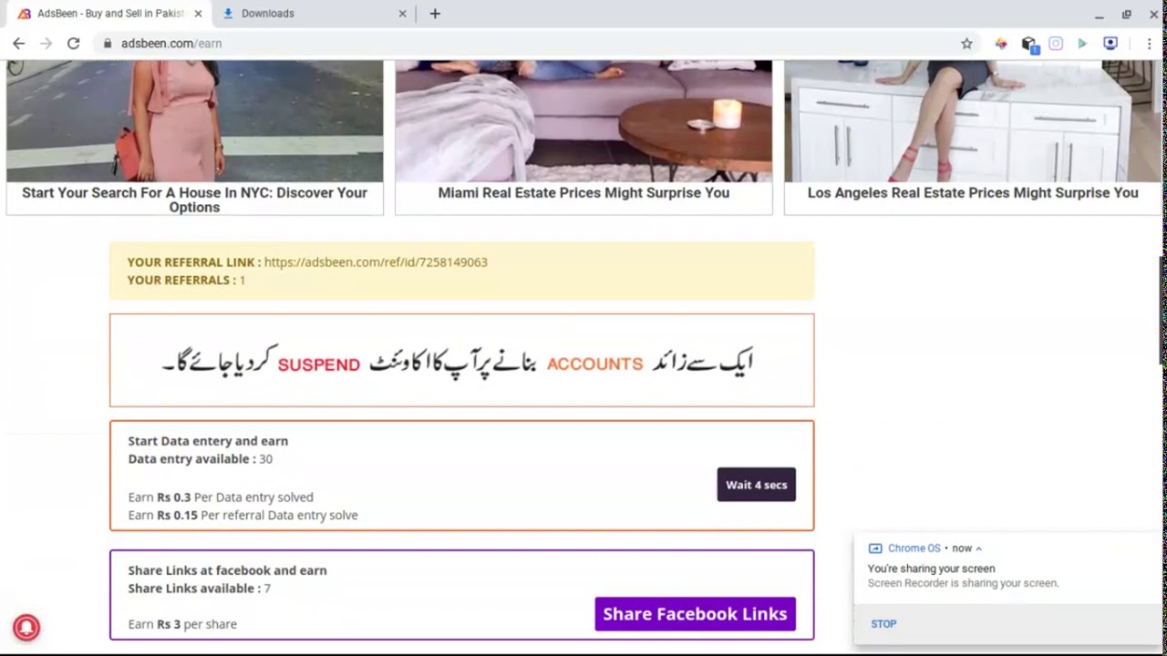Click the square camera-style extension icon
Viewport: 1167px width, 656px height.
[x=1056, y=43]
